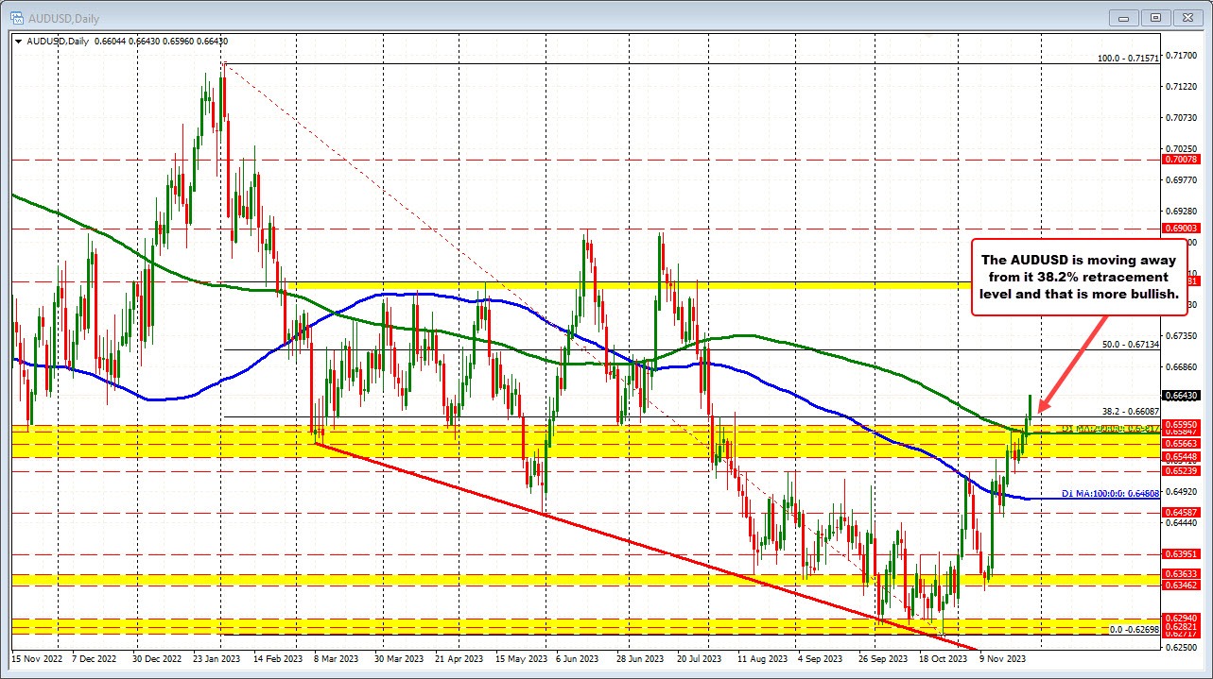Click the 0.70078 price level tag
The height and width of the screenshot is (679, 1213).
[x=1183, y=161]
